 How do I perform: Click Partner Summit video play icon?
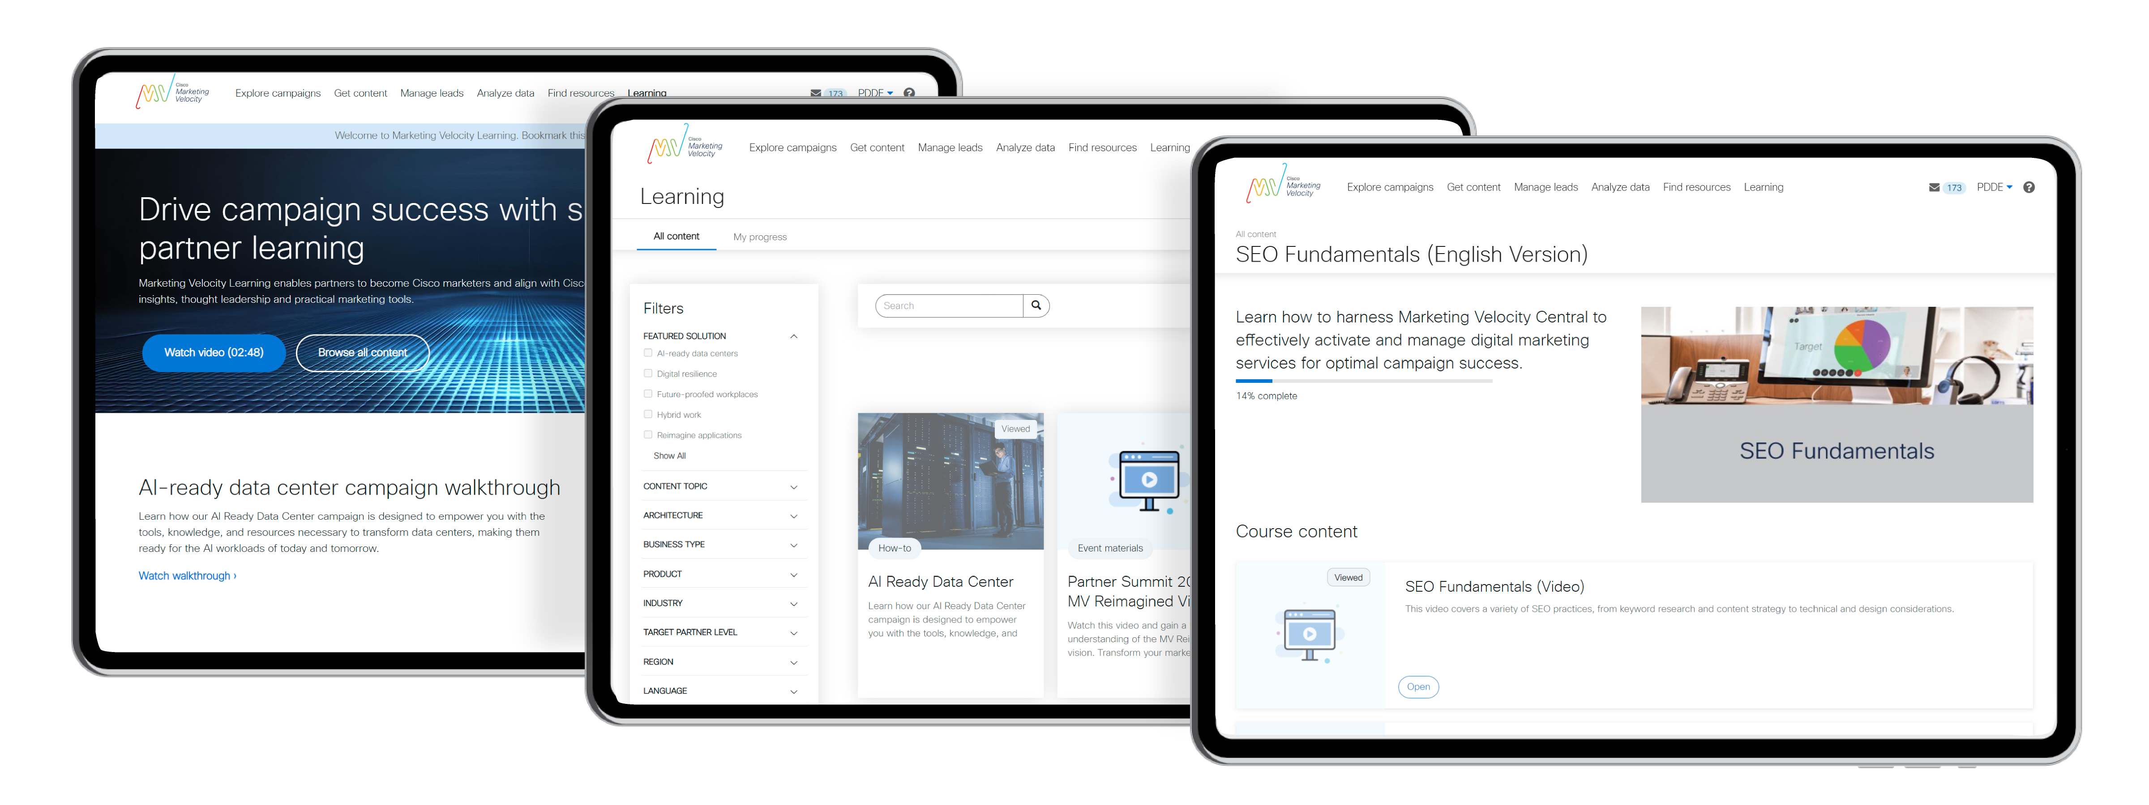pyautogui.click(x=1149, y=480)
